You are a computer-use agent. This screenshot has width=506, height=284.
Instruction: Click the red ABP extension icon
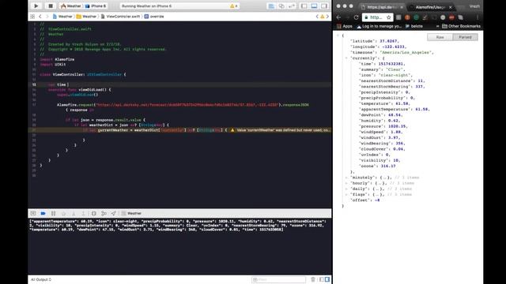point(451,17)
